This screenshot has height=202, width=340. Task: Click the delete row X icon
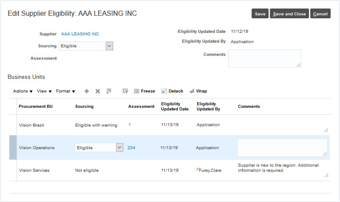(98, 91)
